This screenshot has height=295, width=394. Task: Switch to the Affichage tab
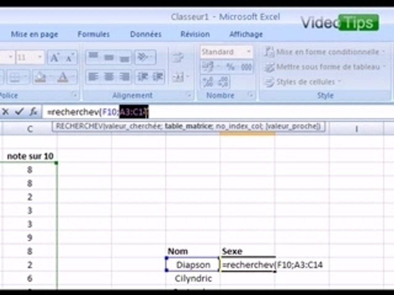click(246, 34)
